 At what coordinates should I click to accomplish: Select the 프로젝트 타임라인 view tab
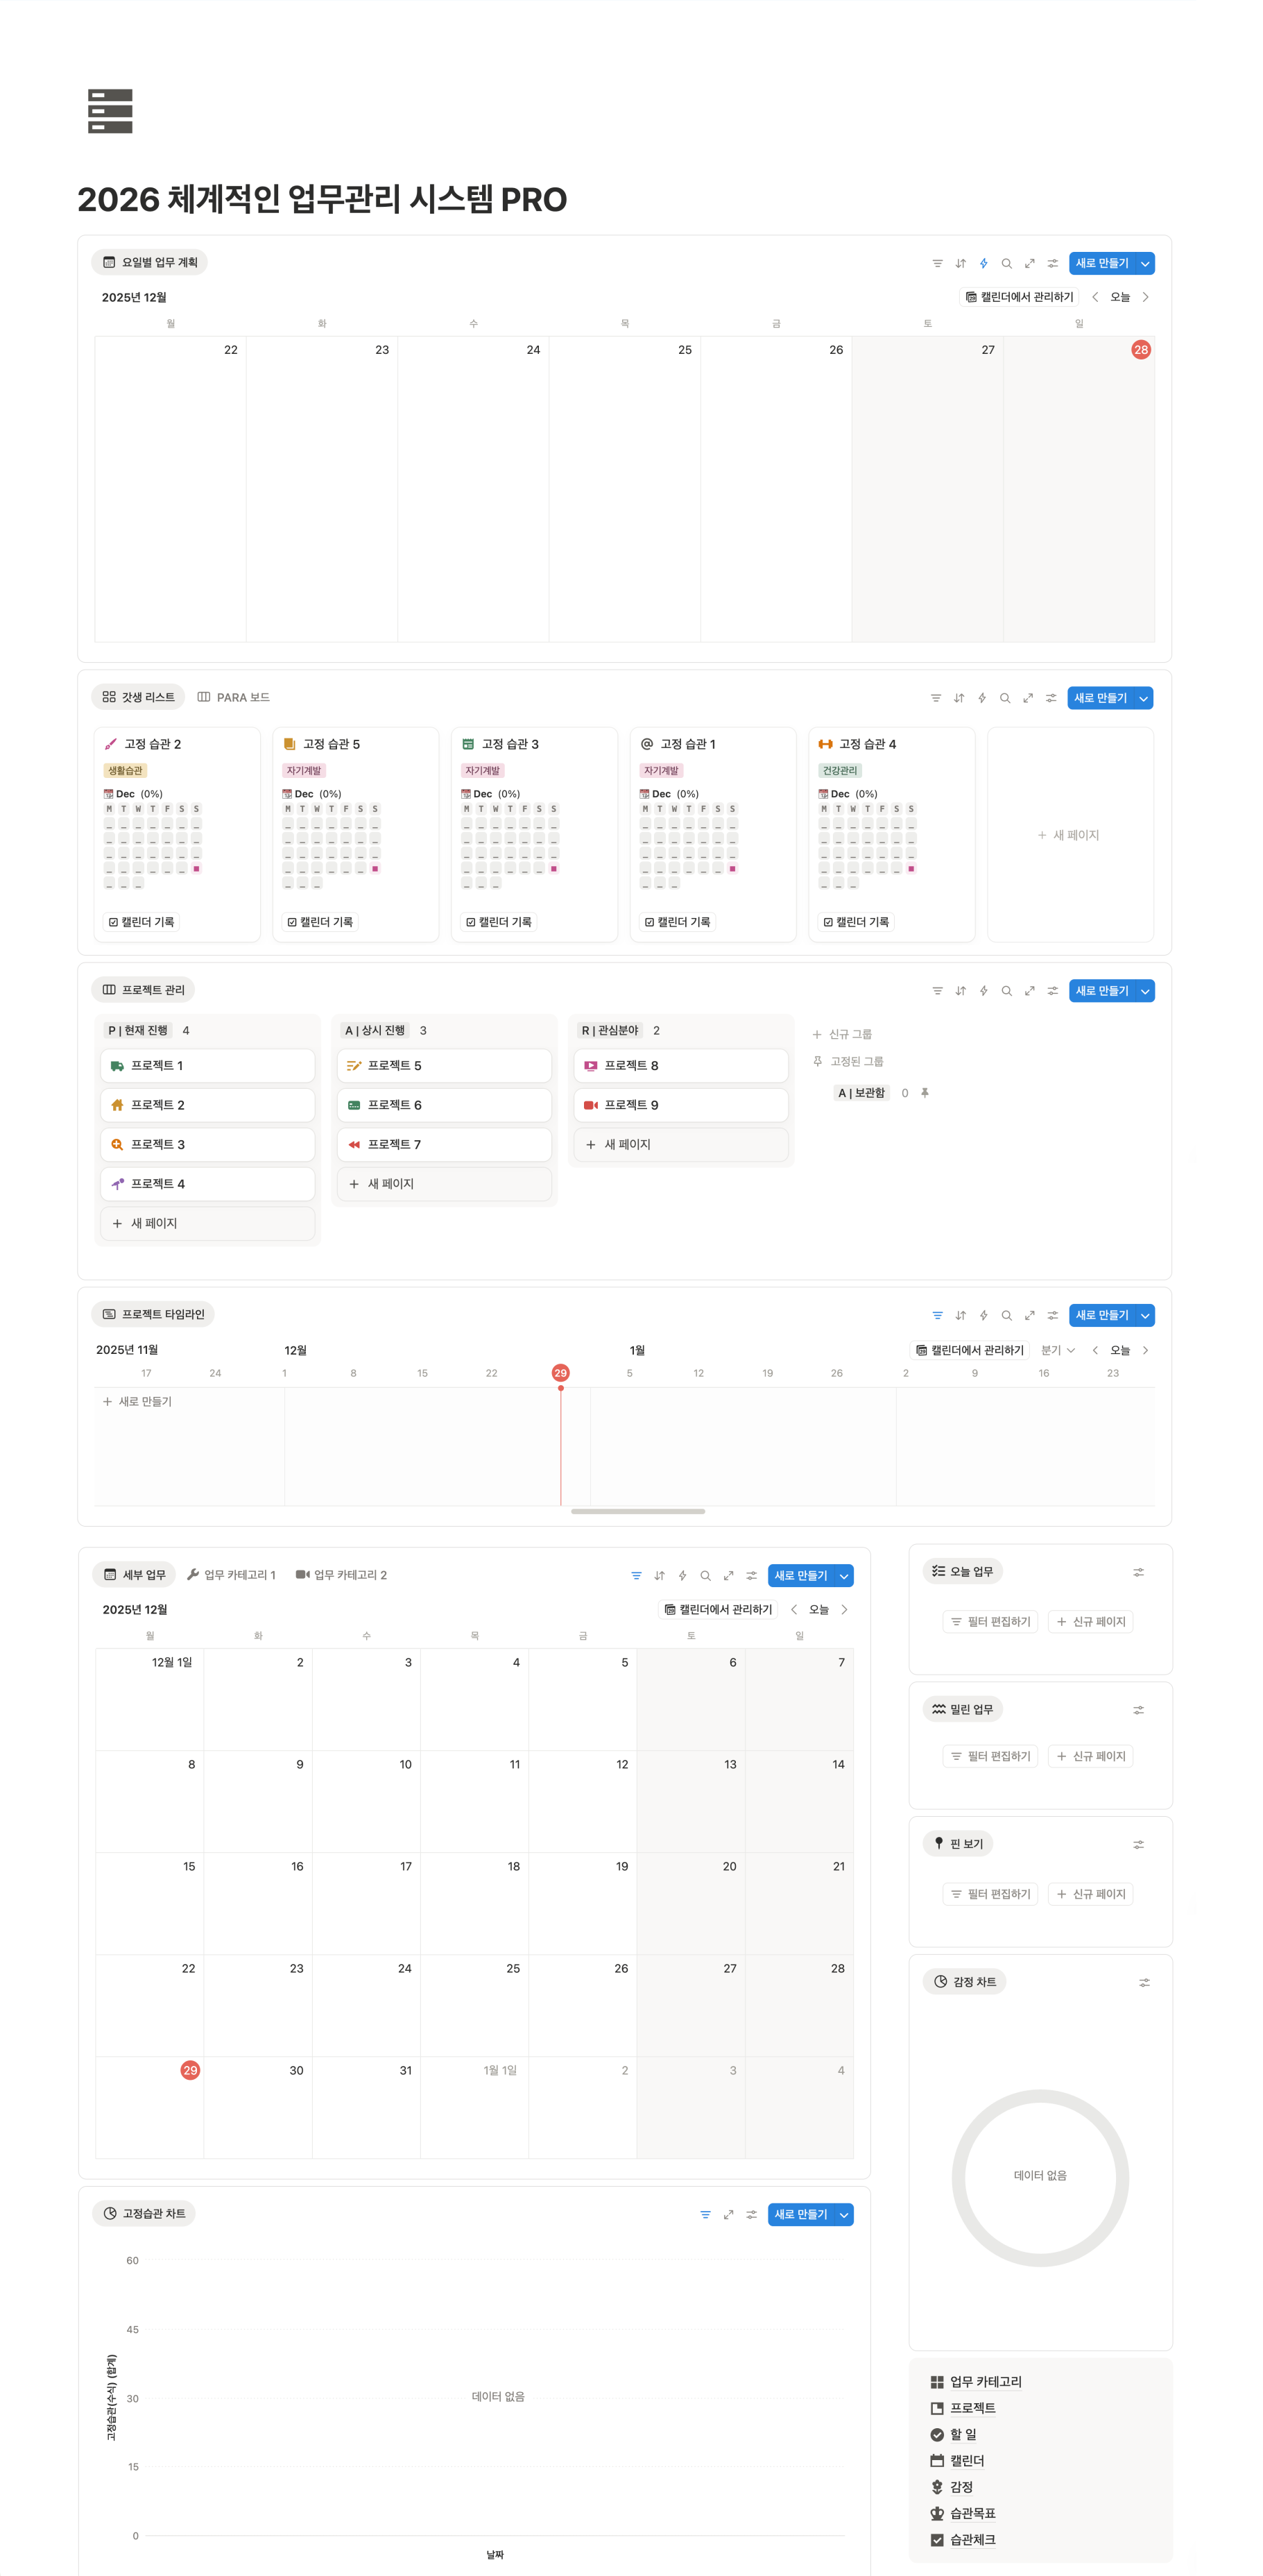tap(153, 1314)
